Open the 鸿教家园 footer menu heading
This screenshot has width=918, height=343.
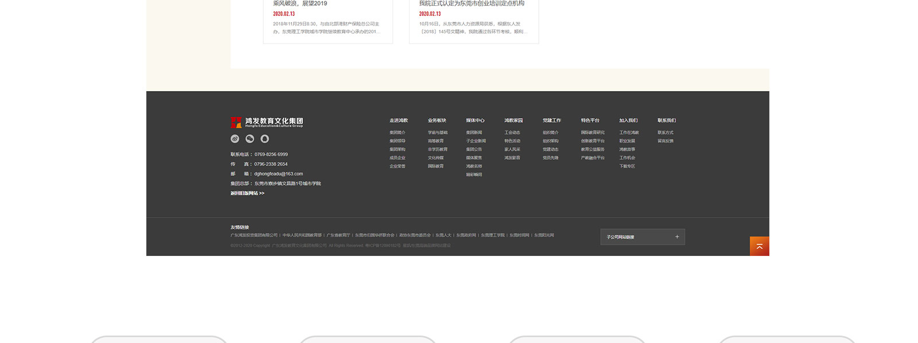[514, 120]
